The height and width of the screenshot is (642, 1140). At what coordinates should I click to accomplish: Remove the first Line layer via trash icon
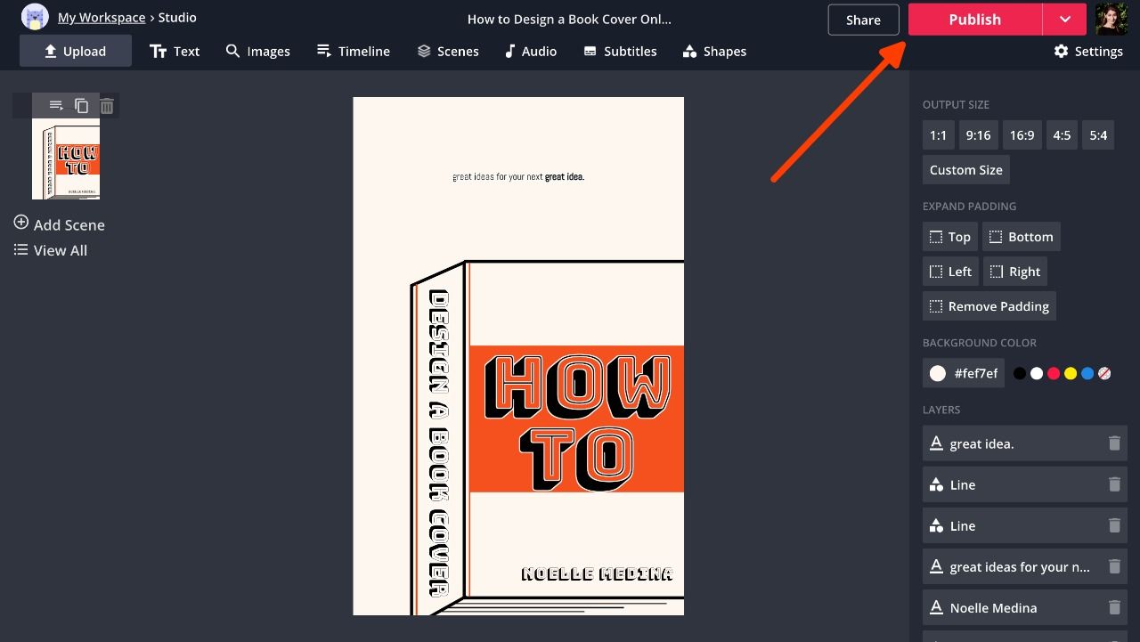[1114, 484]
